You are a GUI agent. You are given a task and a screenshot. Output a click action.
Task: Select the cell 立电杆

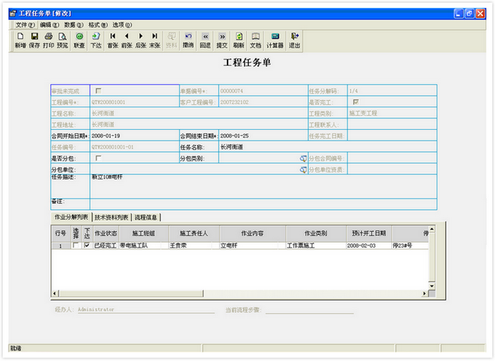click(x=252, y=245)
